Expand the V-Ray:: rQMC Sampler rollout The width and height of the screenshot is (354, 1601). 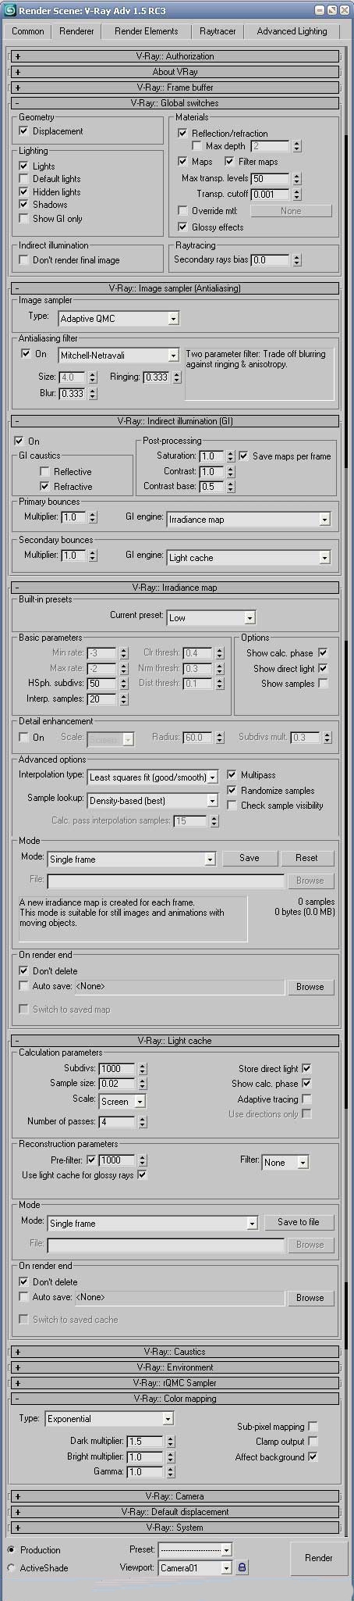point(175,1383)
